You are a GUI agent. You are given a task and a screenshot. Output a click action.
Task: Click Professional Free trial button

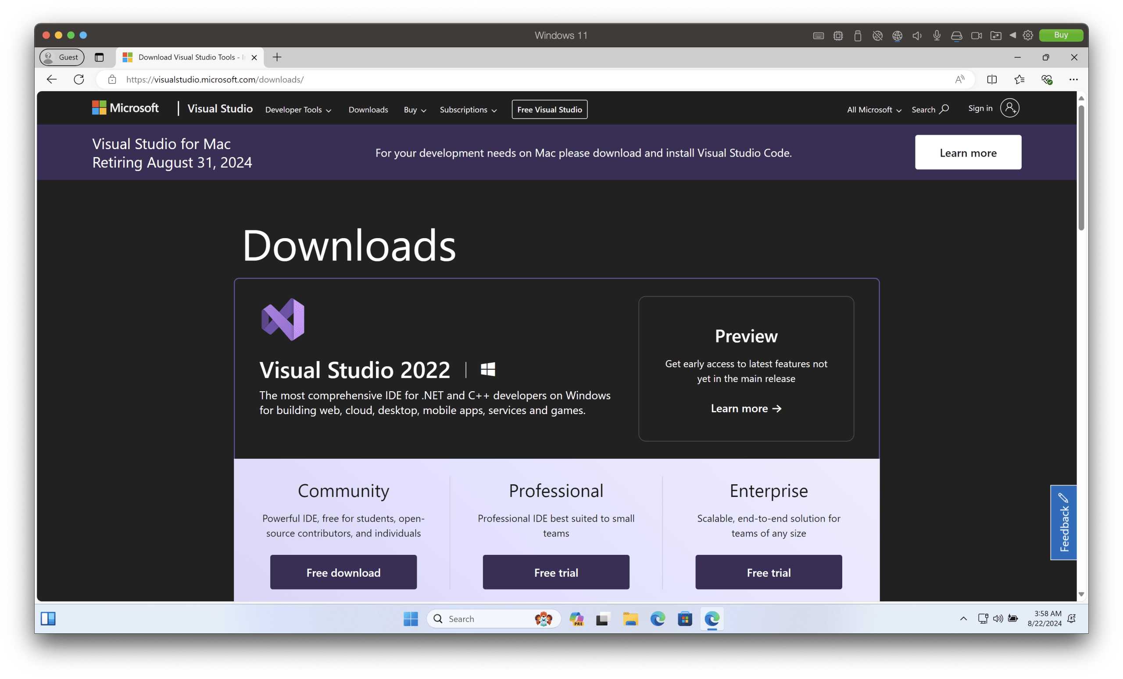556,572
